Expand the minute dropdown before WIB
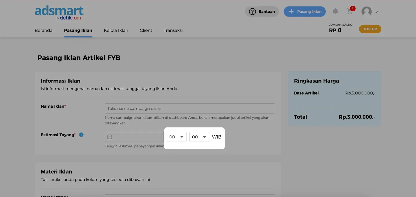Viewport: 416px width, 197px height. pyautogui.click(x=199, y=137)
